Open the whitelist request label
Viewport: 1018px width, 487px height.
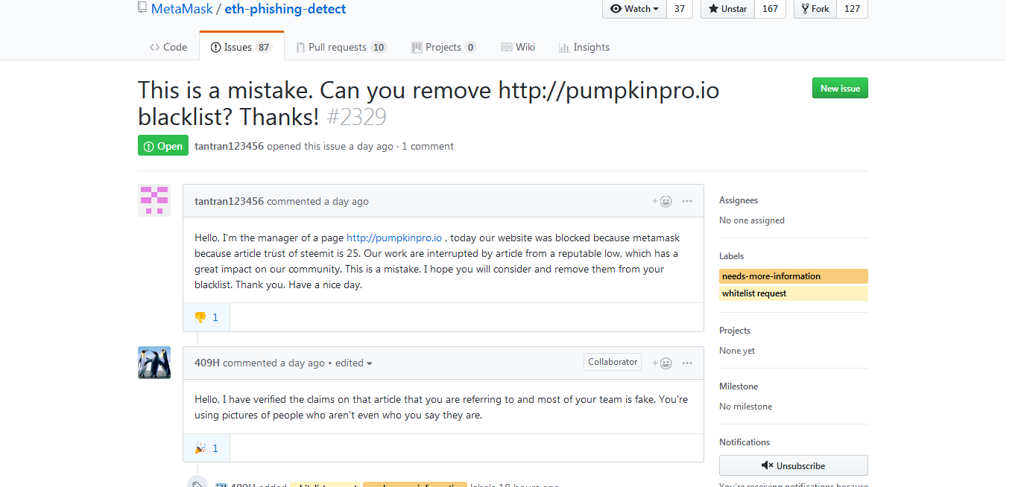[x=794, y=293]
